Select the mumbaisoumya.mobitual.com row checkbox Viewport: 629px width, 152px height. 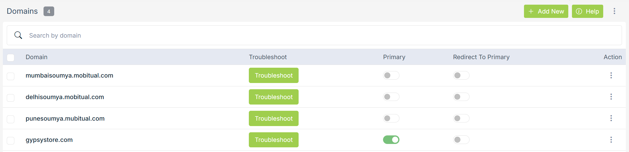(x=11, y=76)
